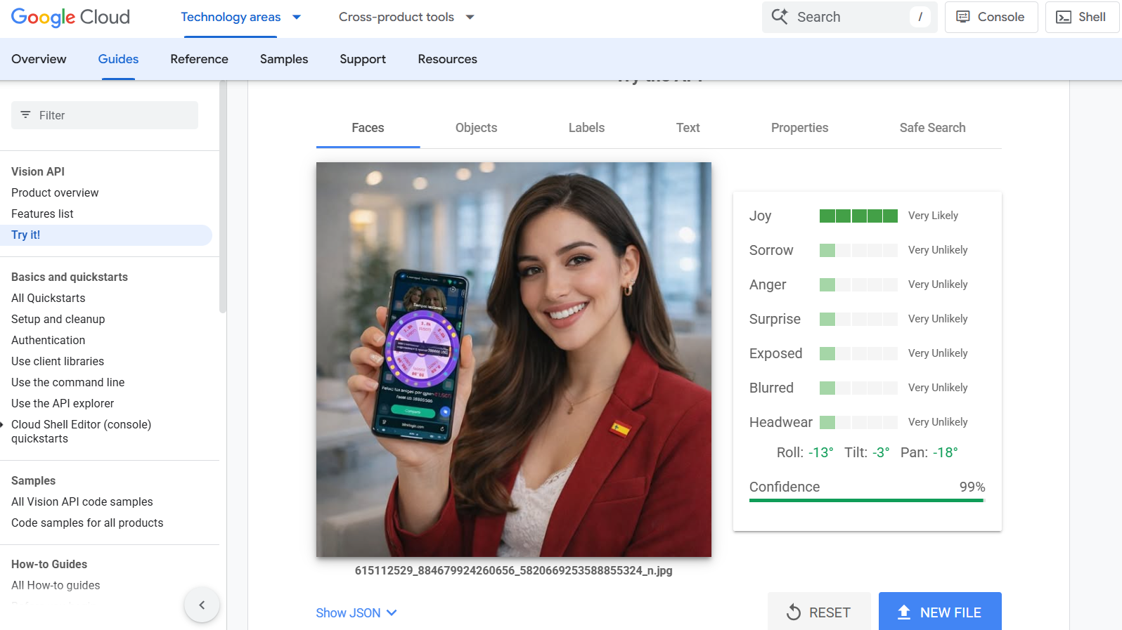Click the uploaded photo preview
The width and height of the screenshot is (1122, 630).
click(x=513, y=360)
